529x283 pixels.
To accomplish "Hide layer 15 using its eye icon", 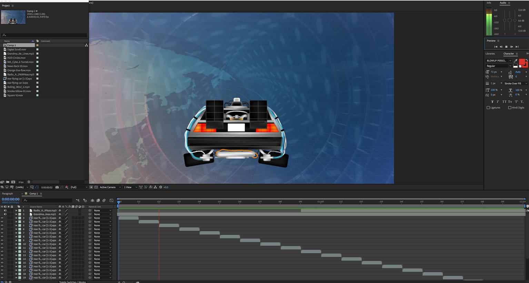I will pos(2,263).
